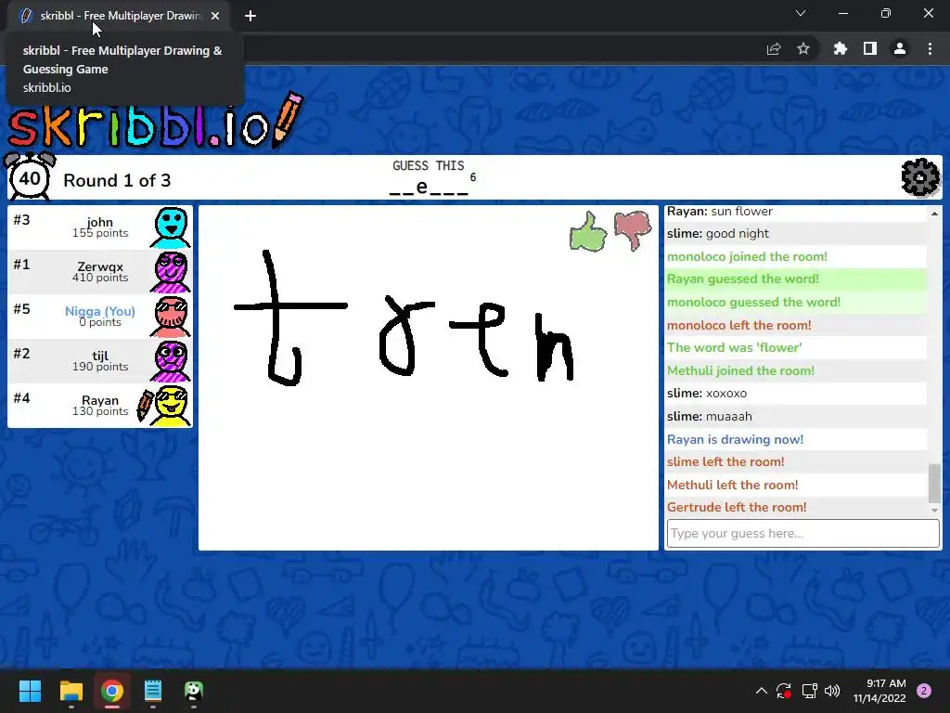Open the Notepad taskbar icon
The width and height of the screenshot is (950, 713).
pyautogui.click(x=153, y=691)
